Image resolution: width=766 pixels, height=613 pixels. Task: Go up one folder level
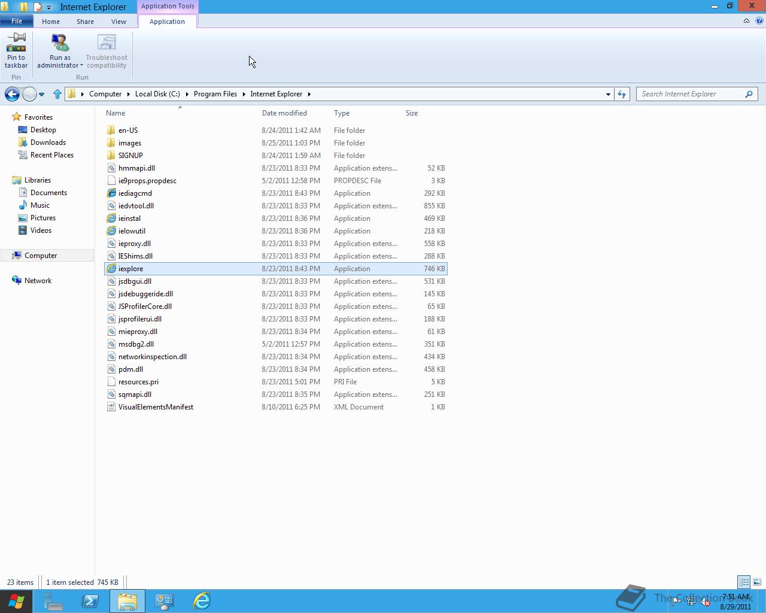[x=57, y=94]
